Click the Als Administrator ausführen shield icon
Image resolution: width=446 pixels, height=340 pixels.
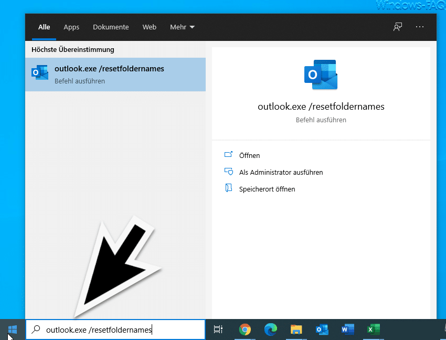click(229, 172)
